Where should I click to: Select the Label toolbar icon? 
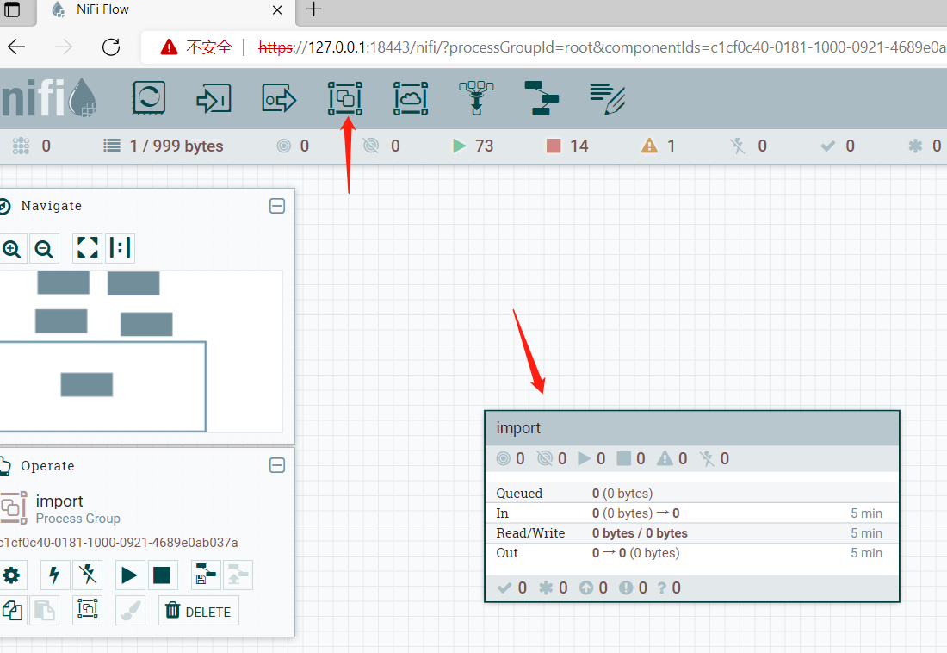tap(607, 99)
